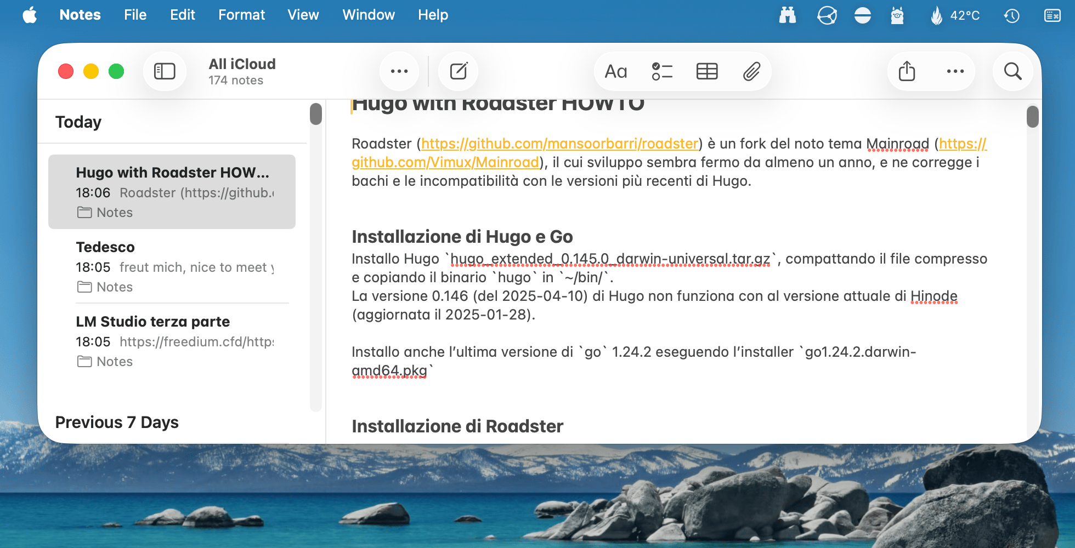Screen dimensions: 1075x548
Task: Insert a table into the note
Action: click(x=707, y=71)
